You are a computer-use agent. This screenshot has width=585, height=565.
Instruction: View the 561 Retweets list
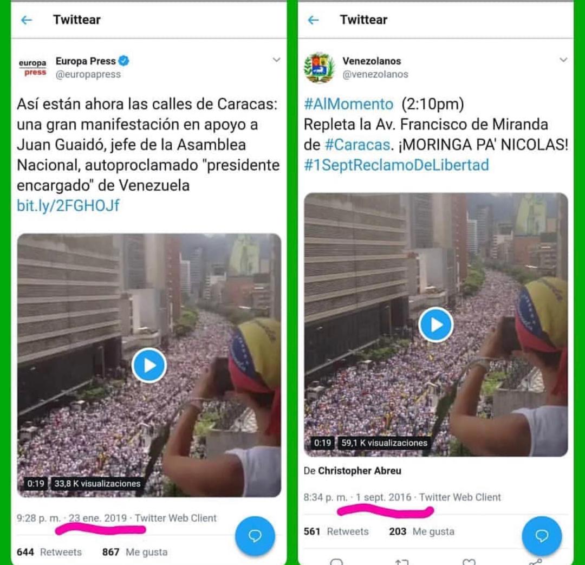click(336, 531)
